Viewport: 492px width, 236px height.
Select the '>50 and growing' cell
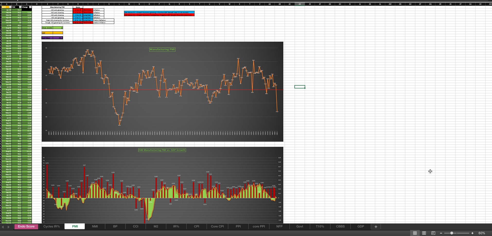tap(57, 10)
